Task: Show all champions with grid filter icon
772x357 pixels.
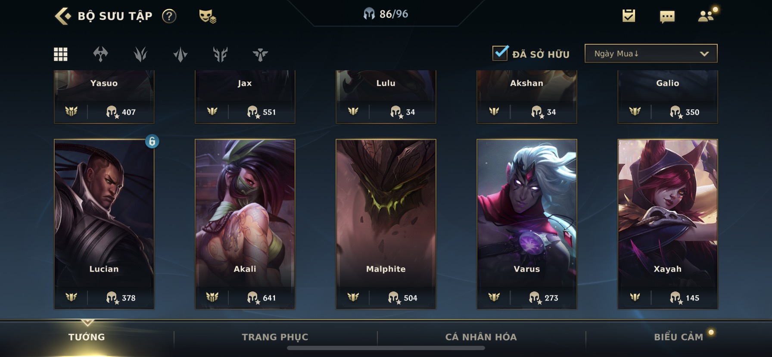Action: pyautogui.click(x=60, y=54)
